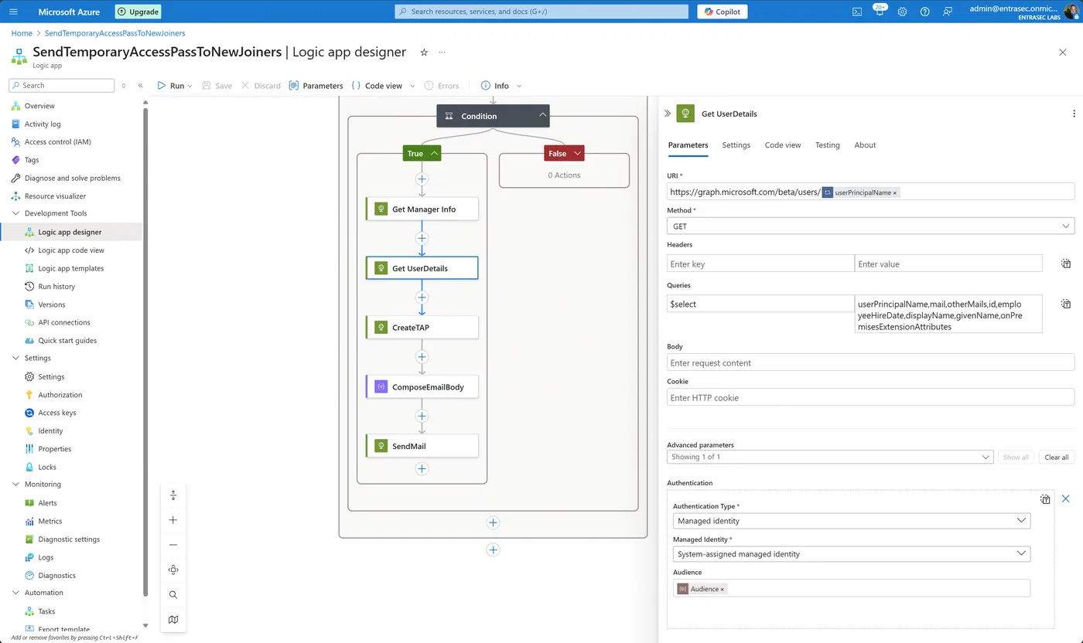Switch to the Settings tab
This screenshot has height=643, width=1083.
click(x=736, y=145)
